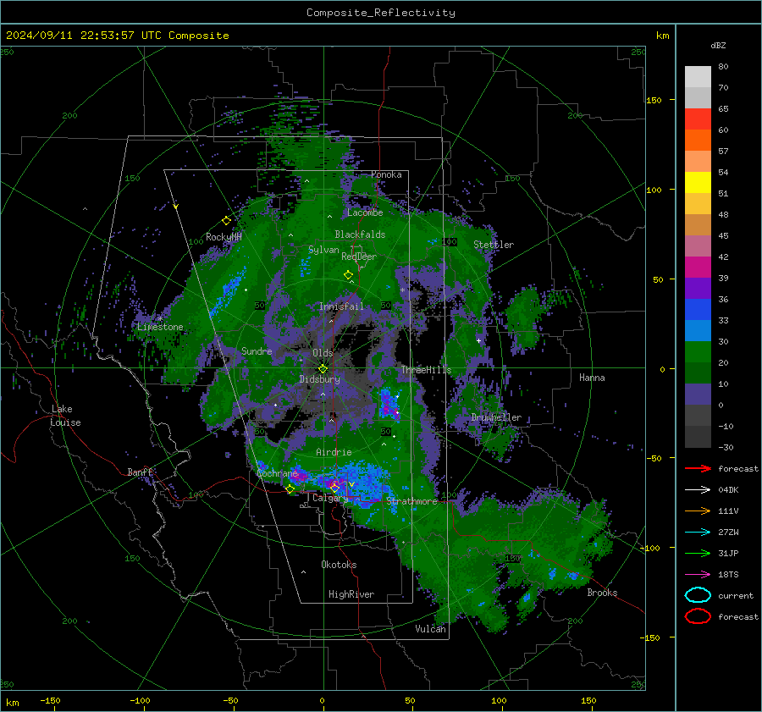The width and height of the screenshot is (762, 712).
Task: Click the Airdrie city label
Action: pos(334,452)
